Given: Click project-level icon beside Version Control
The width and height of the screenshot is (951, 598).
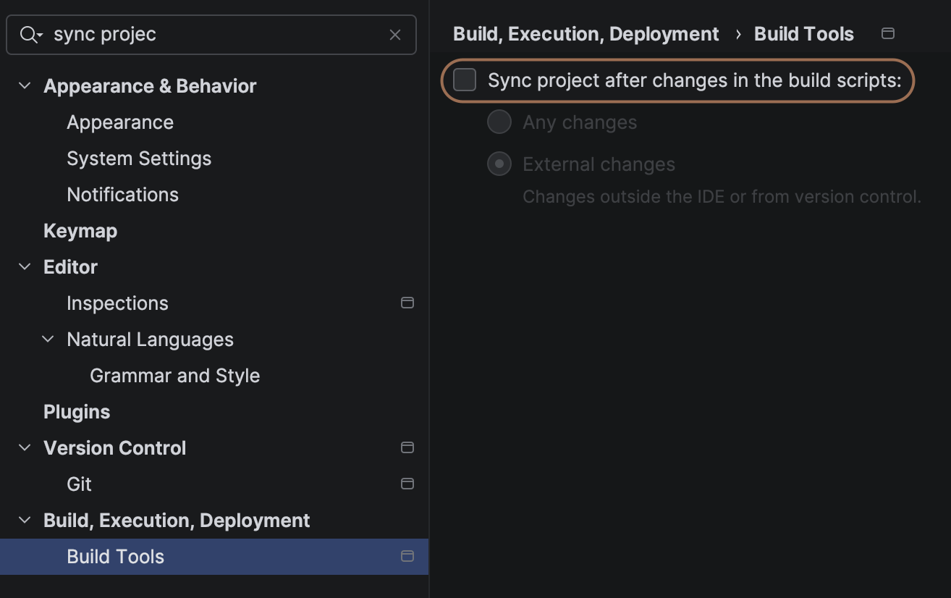Looking at the screenshot, I should (407, 447).
